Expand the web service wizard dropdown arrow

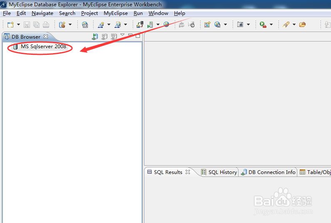click(109, 25)
